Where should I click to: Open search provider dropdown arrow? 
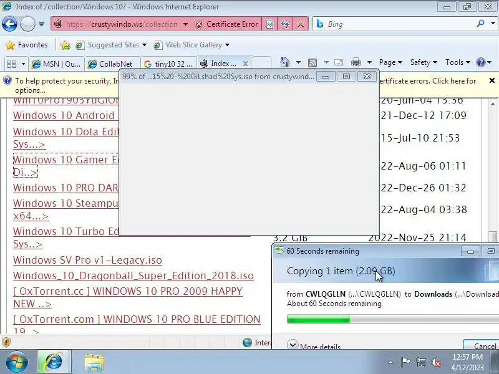pyautogui.click(x=493, y=24)
